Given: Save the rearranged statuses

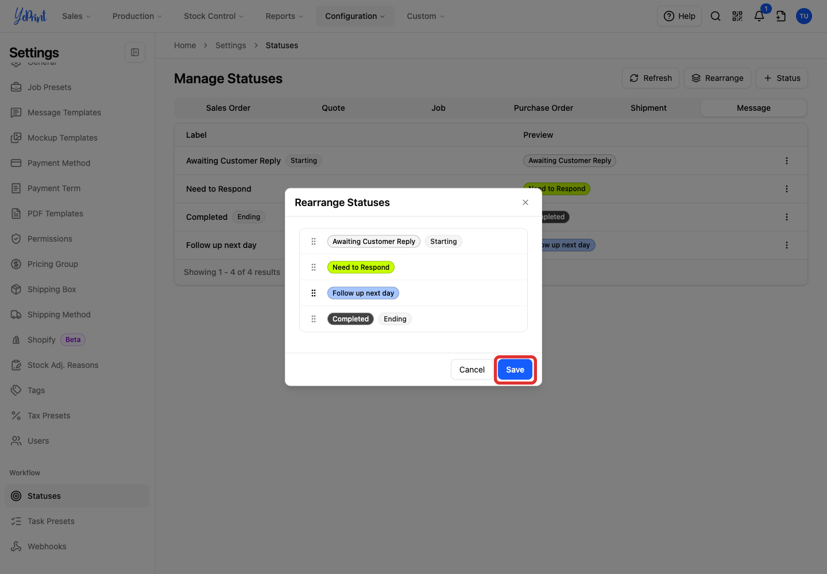Looking at the screenshot, I should (515, 370).
